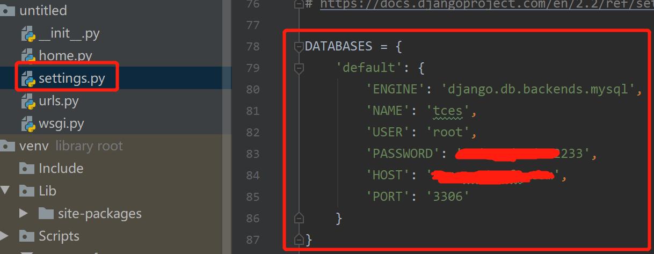
Task: Click the wsgi.py Python file icon
Action: coord(28,124)
